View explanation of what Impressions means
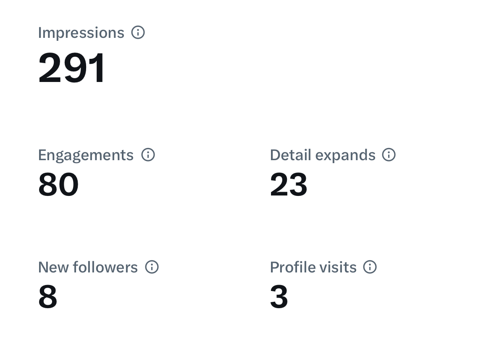The image size is (489, 354). [x=138, y=32]
